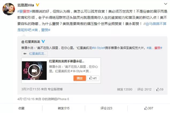Image resolution: width=170 pixels, height=113 pixels.
Task: Select the 转发 515 tab
Action: 64,108
